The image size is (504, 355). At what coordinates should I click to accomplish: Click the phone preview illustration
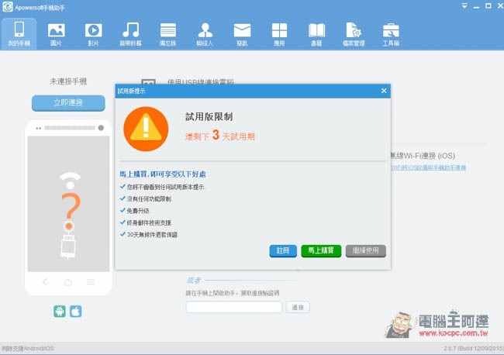click(68, 208)
